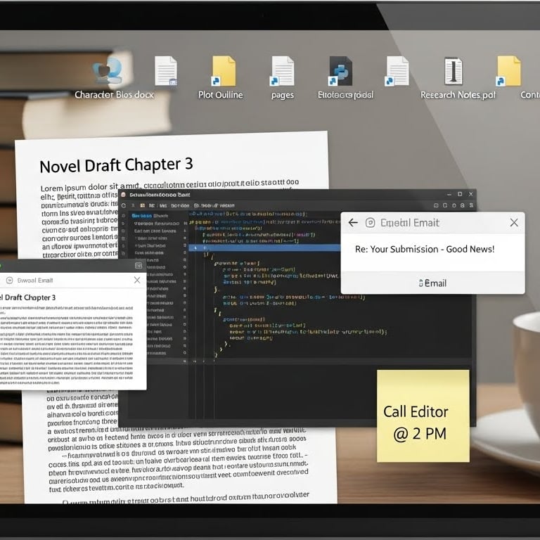Go back with the arrow in email notification
Viewport: 540px width, 540px height.
click(x=353, y=222)
